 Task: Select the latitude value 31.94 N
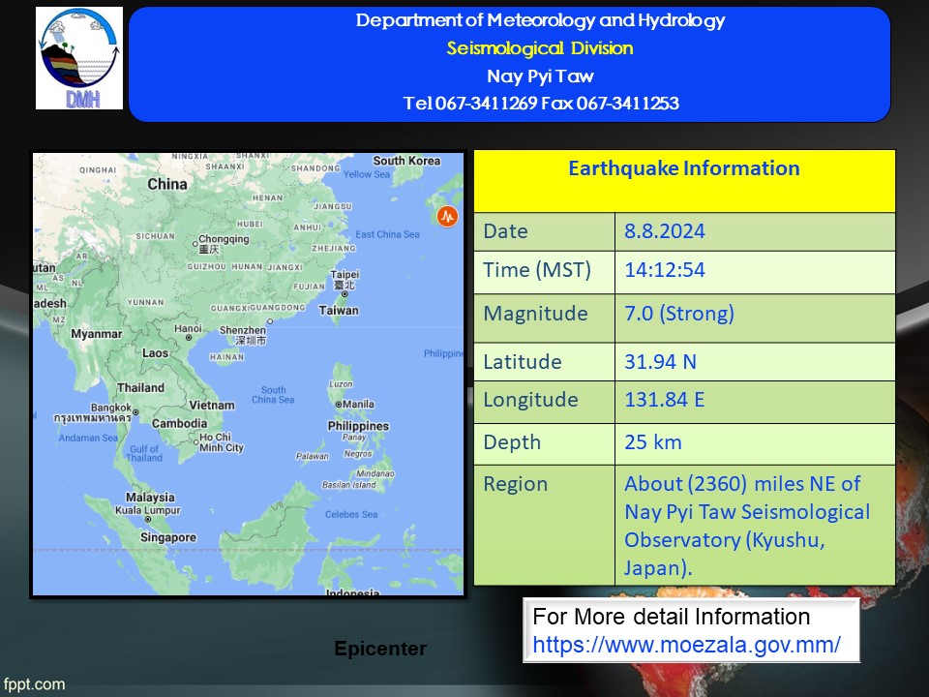click(x=660, y=361)
